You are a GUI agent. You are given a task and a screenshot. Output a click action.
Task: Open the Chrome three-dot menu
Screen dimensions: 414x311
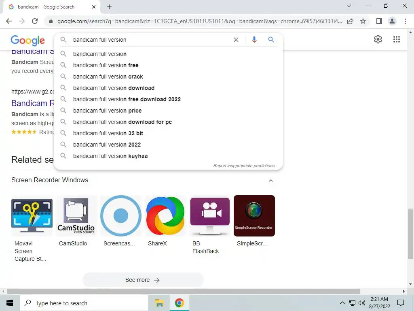[x=405, y=21]
